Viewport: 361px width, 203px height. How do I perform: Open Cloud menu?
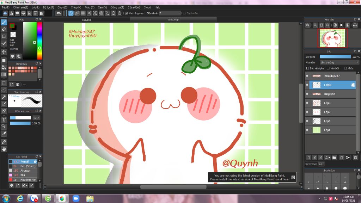pyautogui.click(x=147, y=7)
